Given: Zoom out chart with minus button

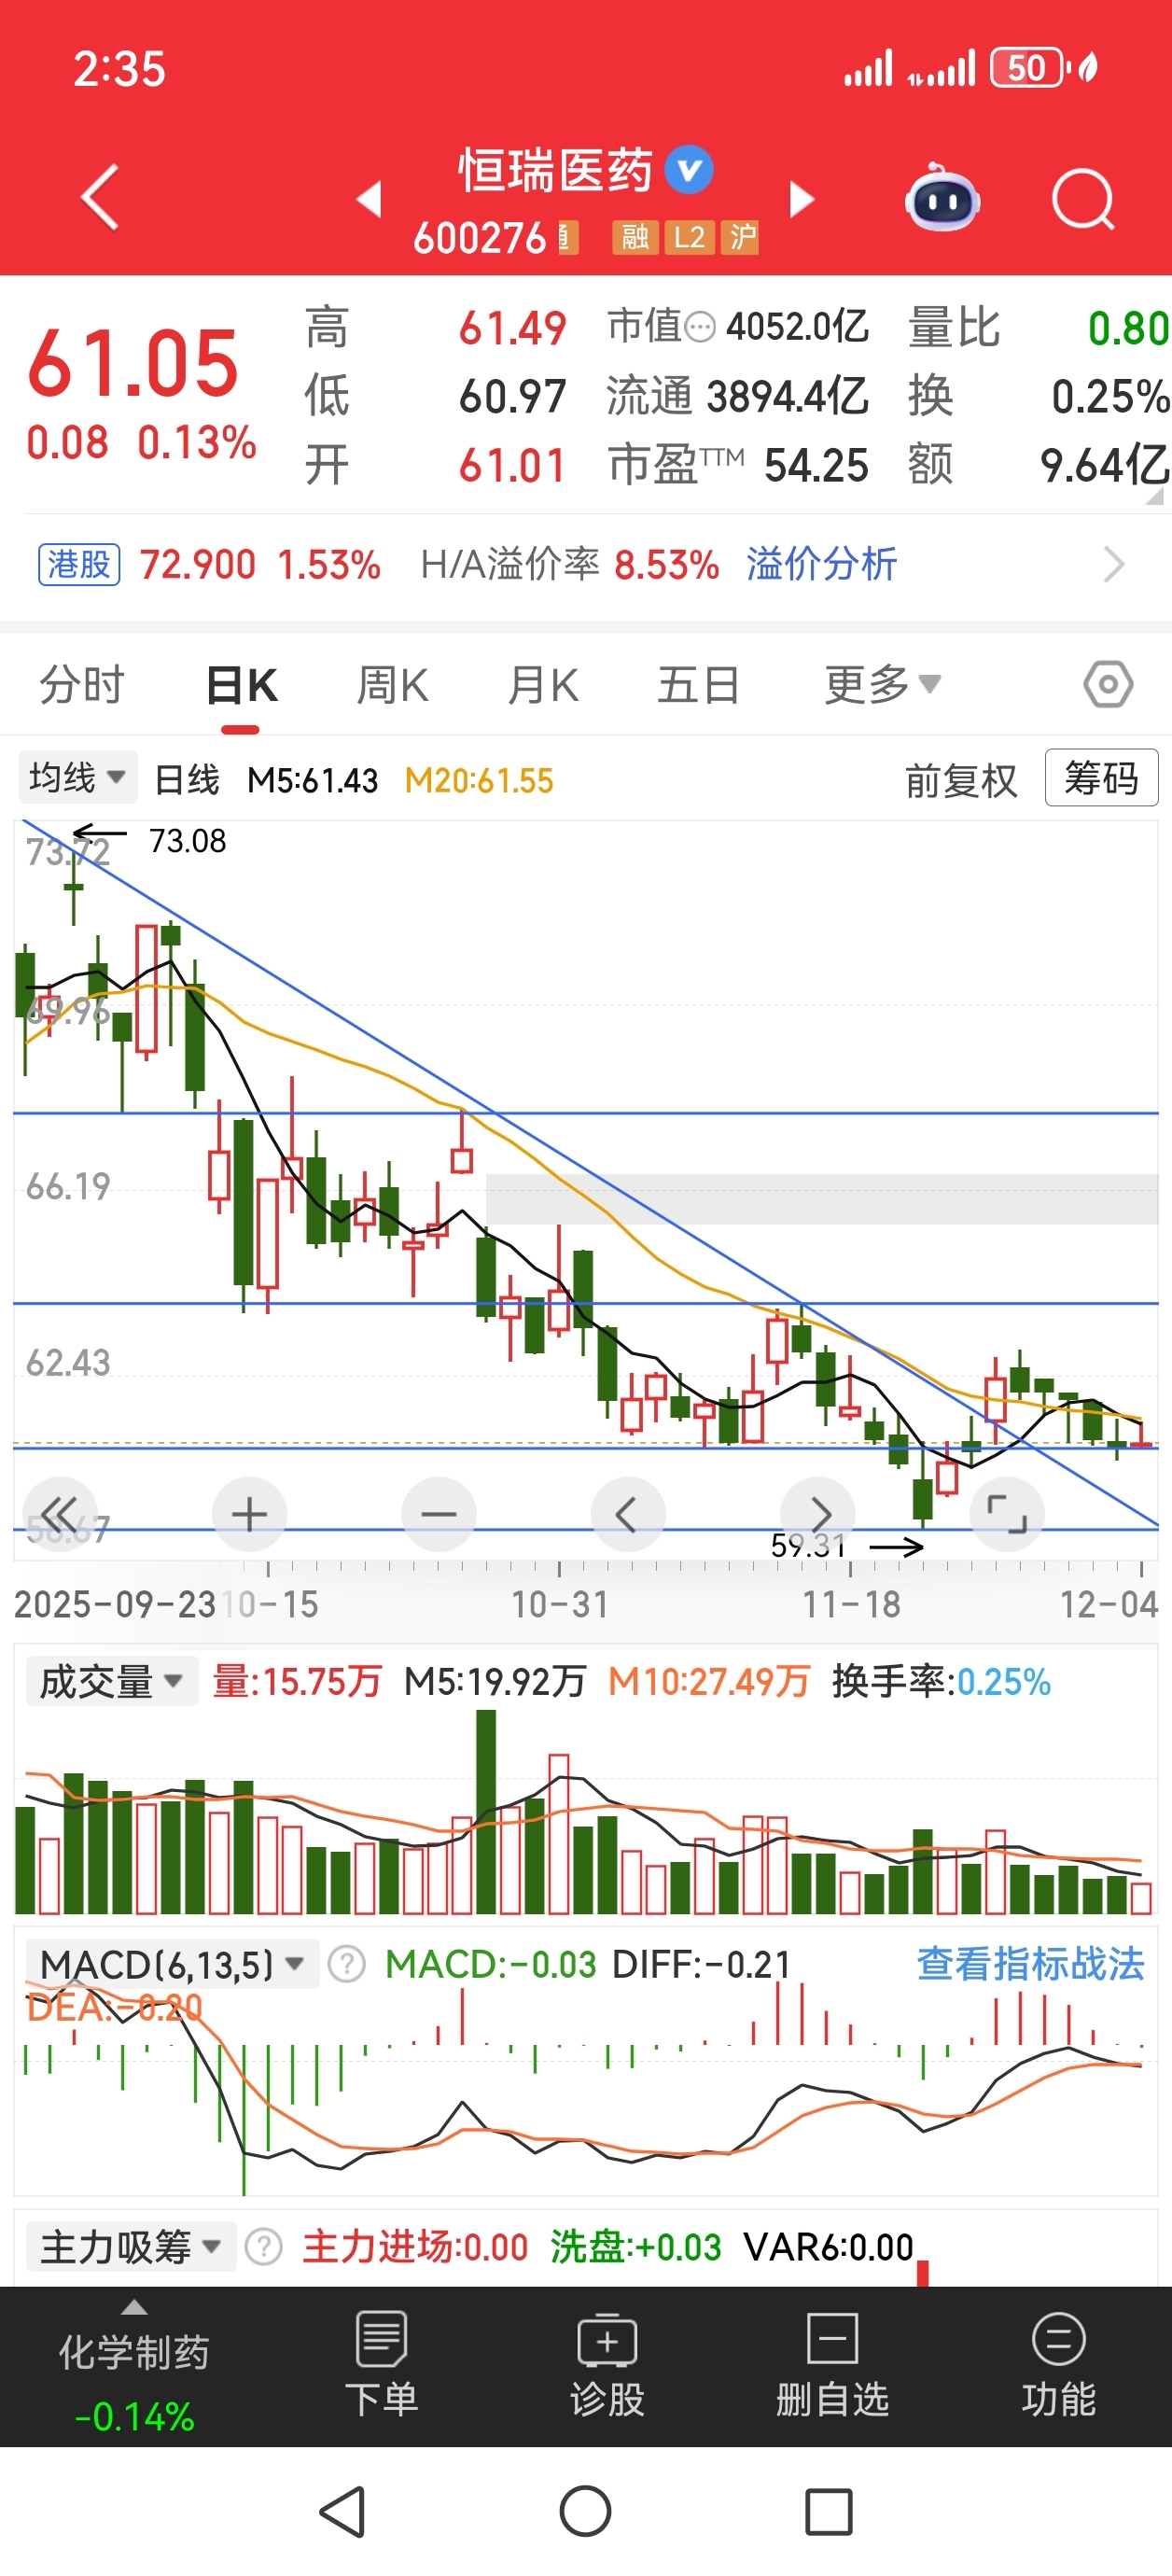Looking at the screenshot, I should [x=438, y=1514].
